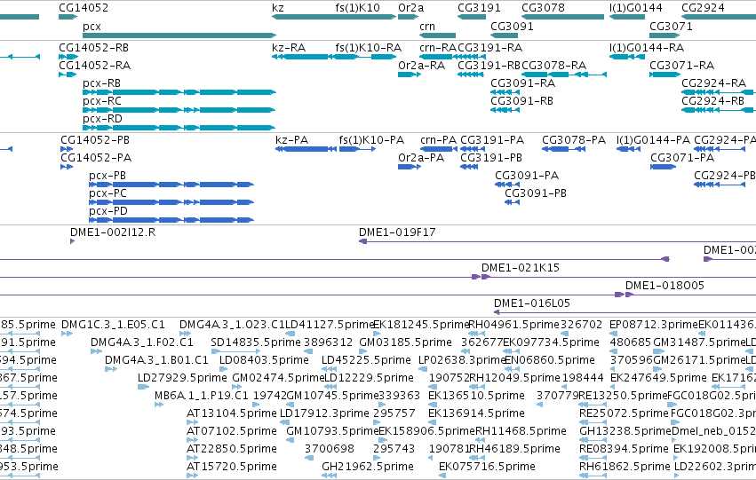Select protein CG14052-PA
756x480 pixels.
click(67, 167)
